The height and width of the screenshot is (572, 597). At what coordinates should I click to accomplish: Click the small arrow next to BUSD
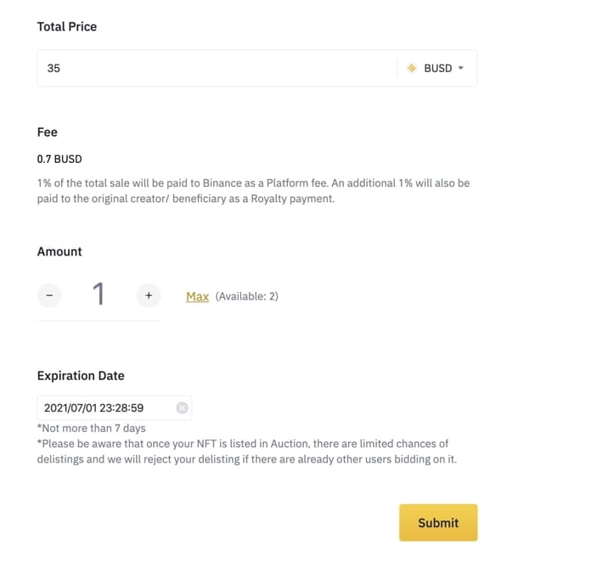461,68
